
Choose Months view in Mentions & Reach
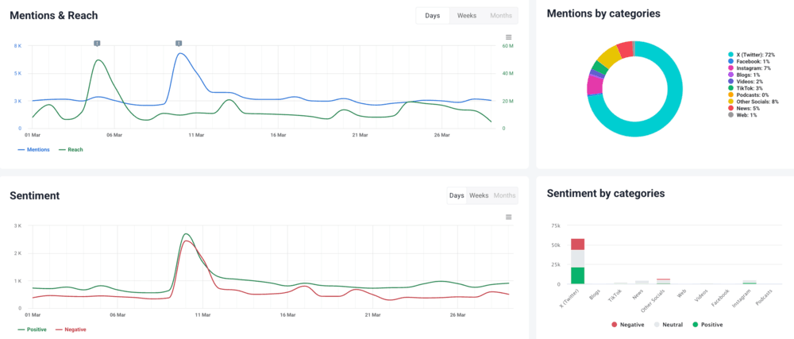click(501, 16)
